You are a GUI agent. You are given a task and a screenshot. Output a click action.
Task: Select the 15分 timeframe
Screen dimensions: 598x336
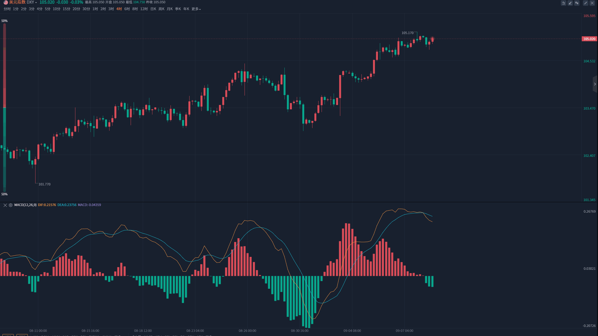pos(66,9)
